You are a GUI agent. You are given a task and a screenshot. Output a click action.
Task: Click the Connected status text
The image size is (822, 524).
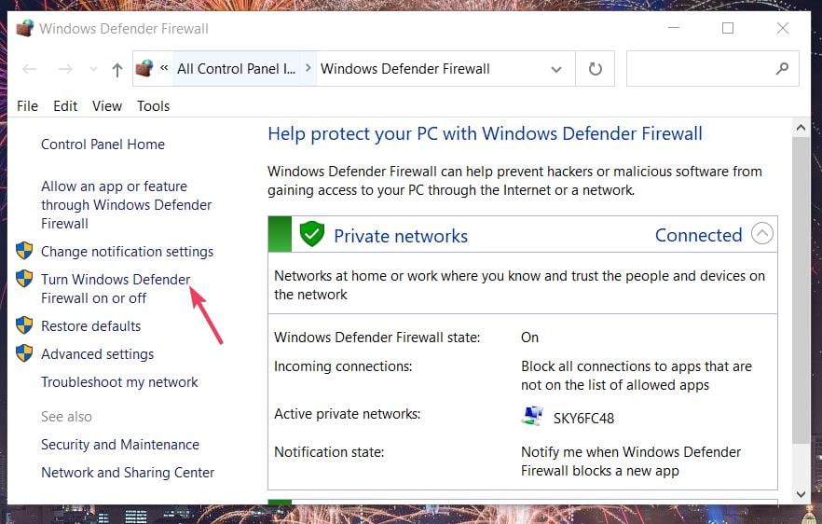(698, 235)
